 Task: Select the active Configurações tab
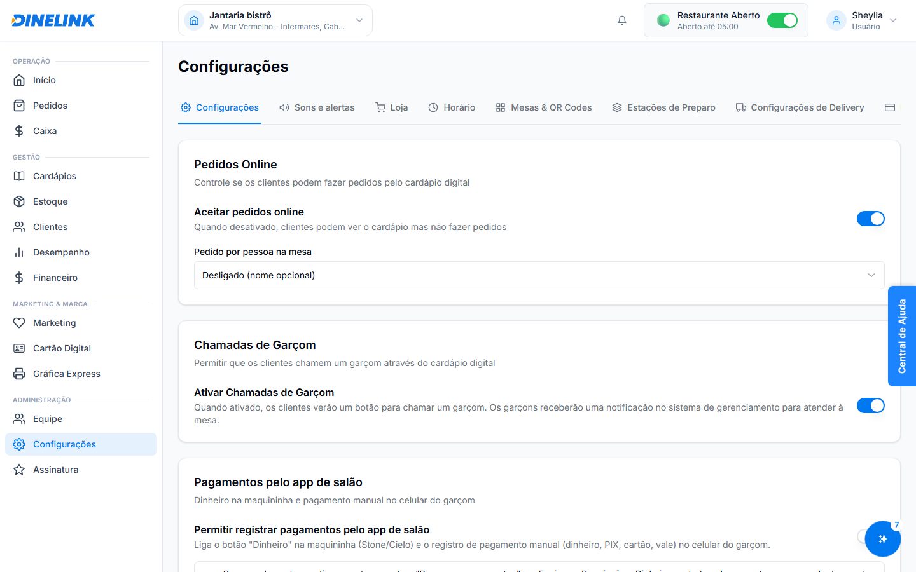coord(220,107)
